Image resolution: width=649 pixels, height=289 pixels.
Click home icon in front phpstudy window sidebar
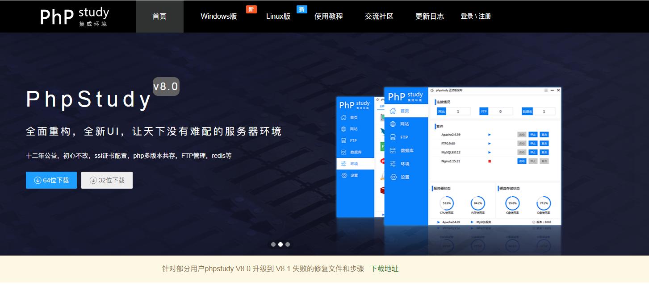point(393,111)
